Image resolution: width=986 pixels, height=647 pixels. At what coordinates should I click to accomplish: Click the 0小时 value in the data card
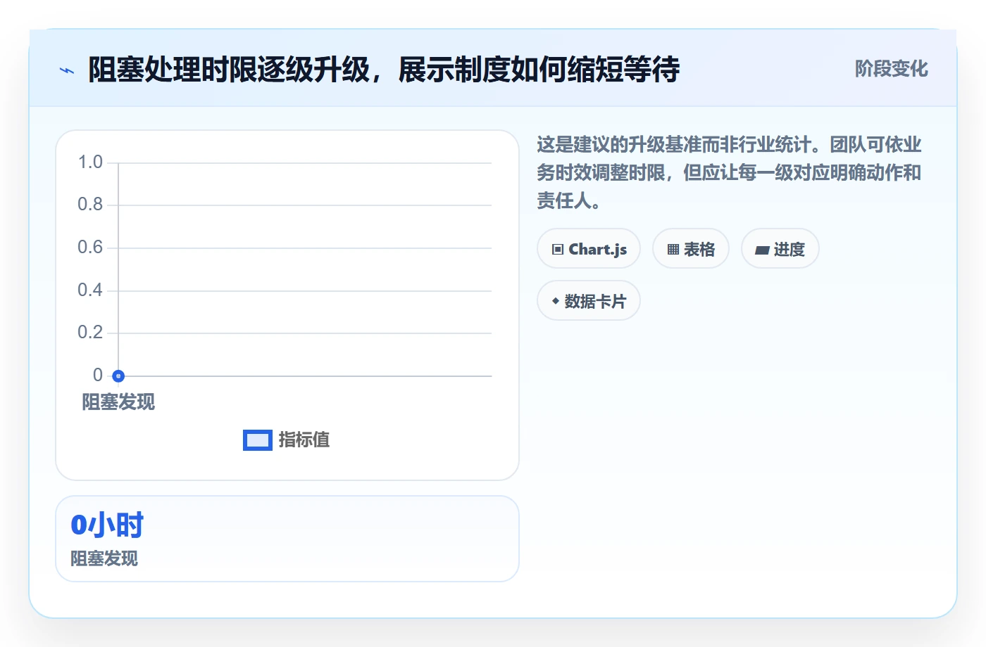click(107, 525)
